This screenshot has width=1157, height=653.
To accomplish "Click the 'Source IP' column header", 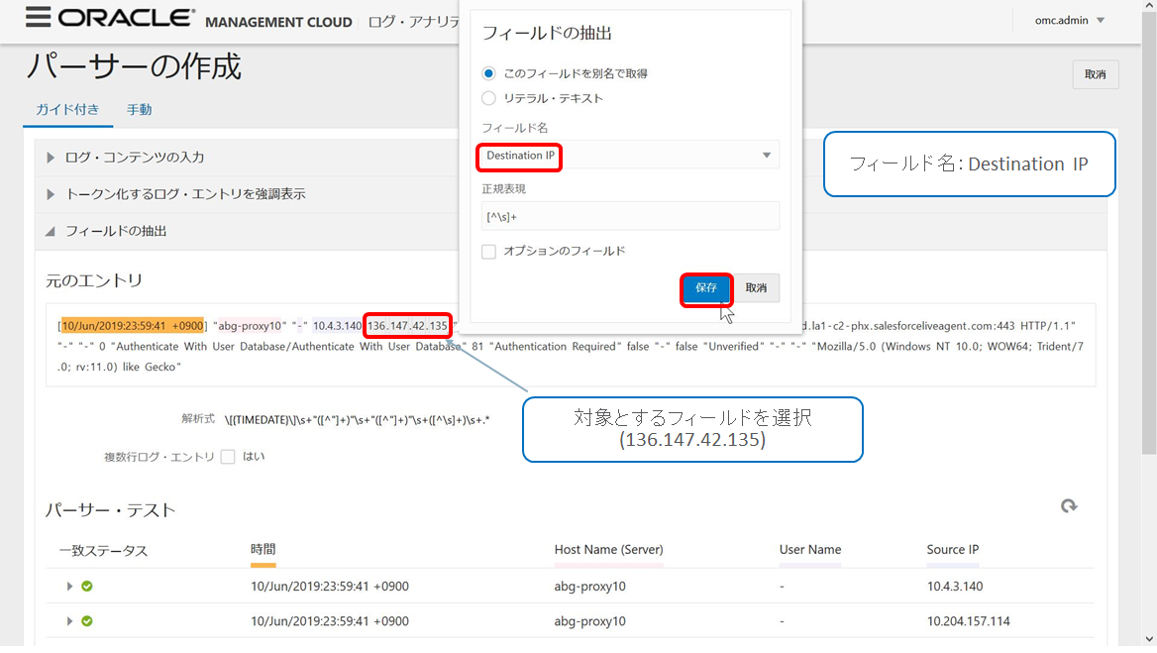I will pos(953,550).
